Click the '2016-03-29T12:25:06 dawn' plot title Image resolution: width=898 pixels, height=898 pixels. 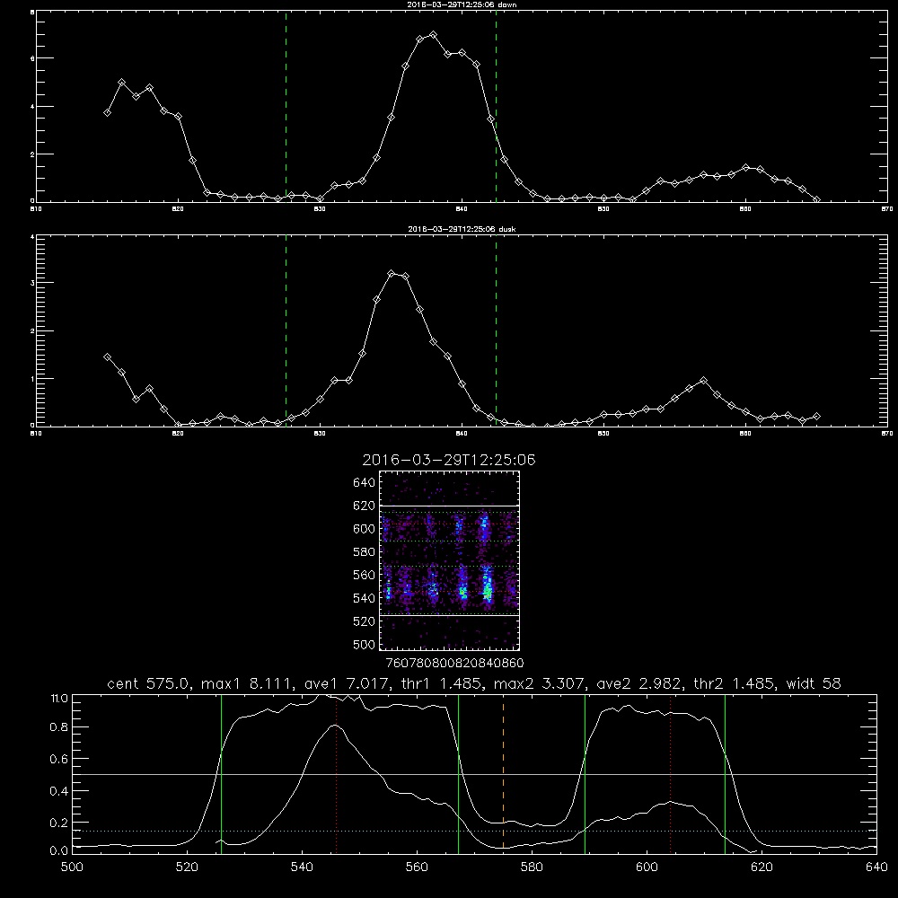[462, 4]
